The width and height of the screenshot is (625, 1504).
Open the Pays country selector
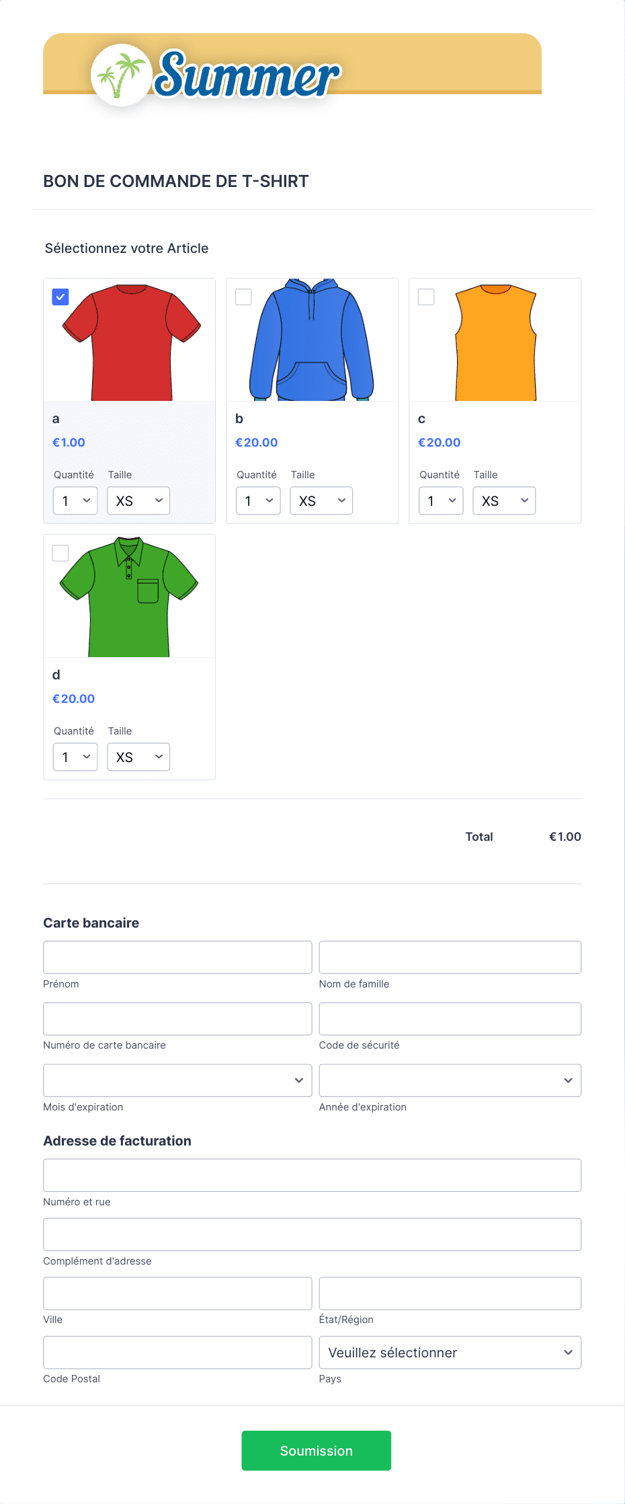coord(450,1352)
